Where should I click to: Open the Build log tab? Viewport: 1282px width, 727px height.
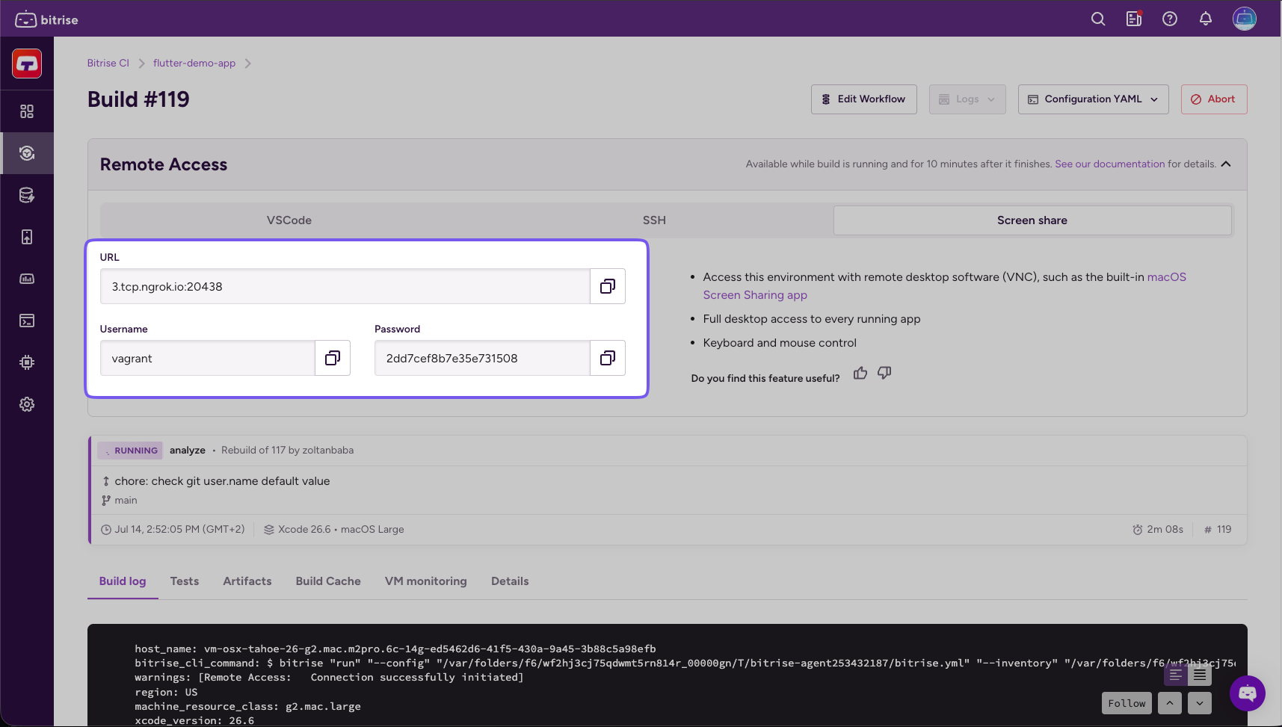(x=123, y=581)
